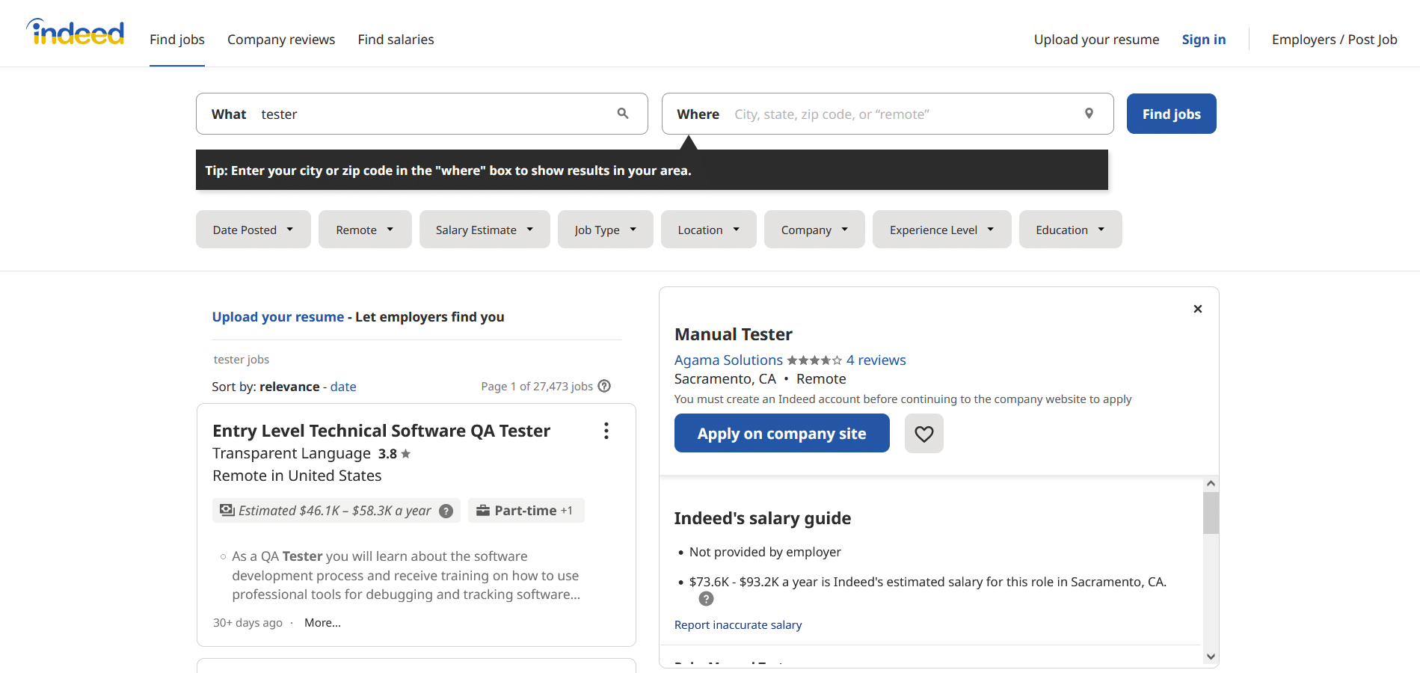Focus the What search field
Image resolution: width=1420 pixels, height=673 pixels.
422,114
